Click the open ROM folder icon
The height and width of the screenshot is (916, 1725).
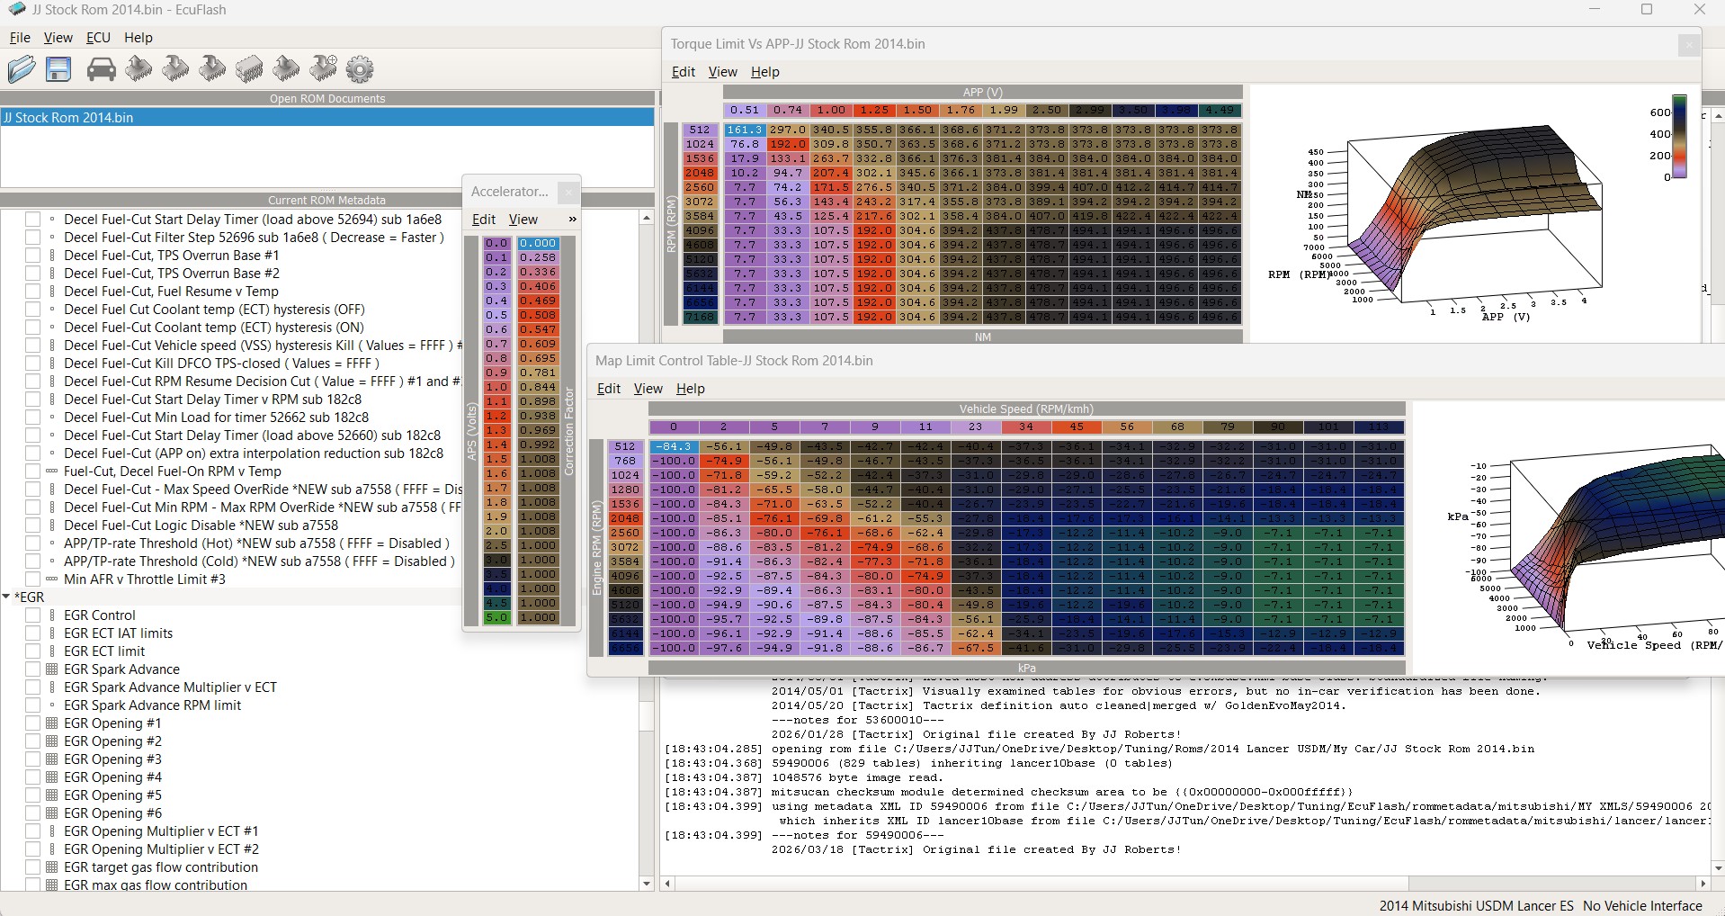pos(21,69)
